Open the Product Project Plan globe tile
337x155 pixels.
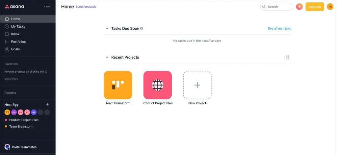click(x=158, y=85)
